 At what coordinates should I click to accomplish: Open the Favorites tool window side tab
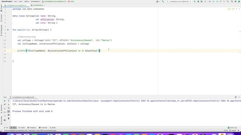tap(2, 120)
